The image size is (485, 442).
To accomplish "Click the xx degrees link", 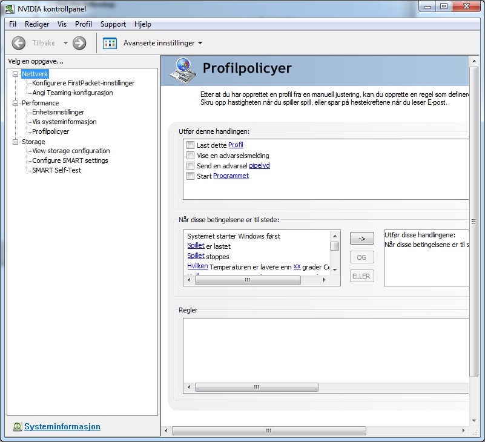I will pos(297,266).
